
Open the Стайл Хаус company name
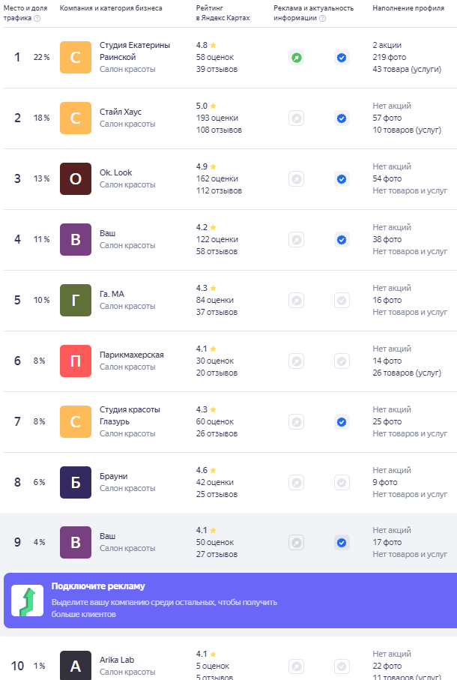tap(121, 112)
